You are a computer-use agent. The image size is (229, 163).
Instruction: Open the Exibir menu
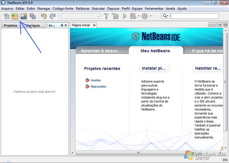31,9
